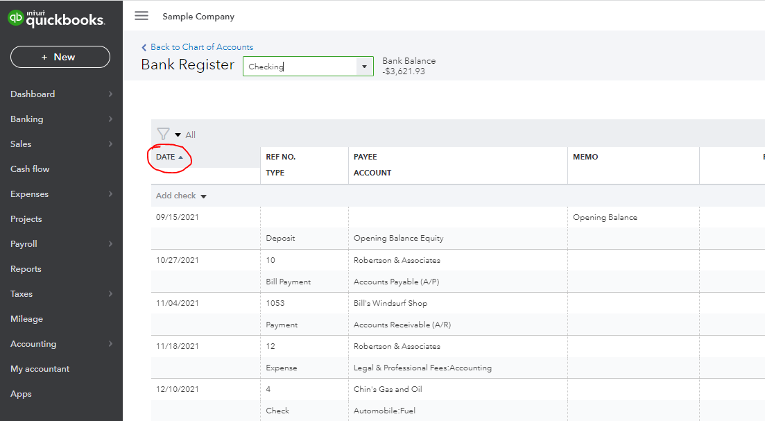Open Apps in the sidebar
Image resolution: width=765 pixels, height=421 pixels.
21,394
